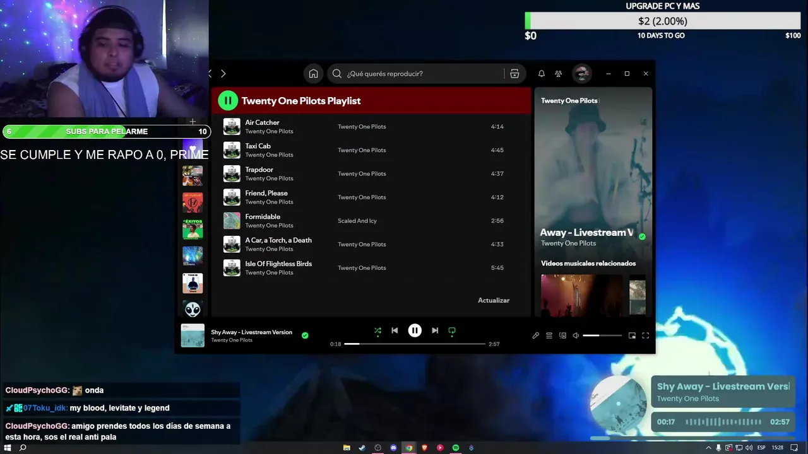Click the Air Catcher album thumbnail
The image size is (808, 454).
pyautogui.click(x=232, y=127)
